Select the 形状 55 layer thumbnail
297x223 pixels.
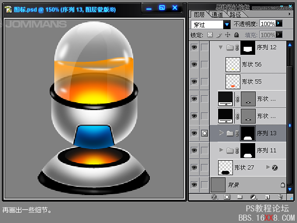pos(232,82)
